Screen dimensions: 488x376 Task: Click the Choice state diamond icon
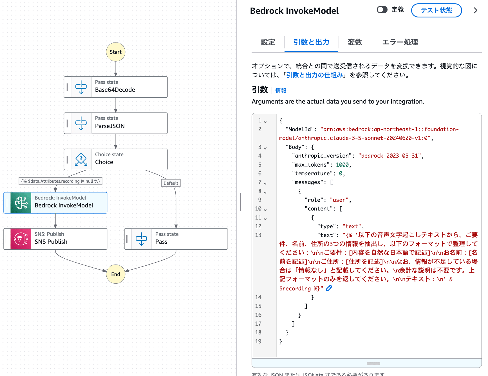tap(81, 159)
